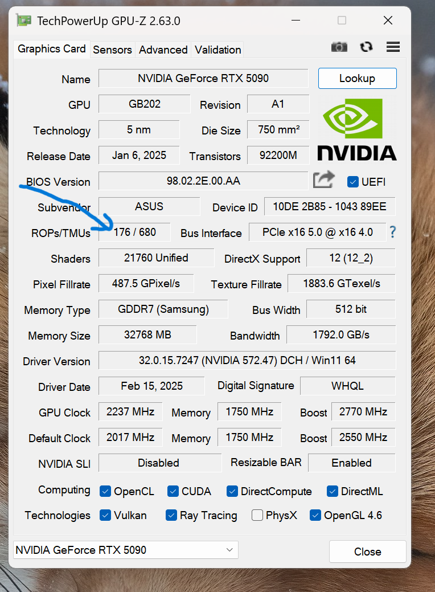The width and height of the screenshot is (435, 592).
Task: Toggle the DirectML checkbox
Action: (x=333, y=491)
